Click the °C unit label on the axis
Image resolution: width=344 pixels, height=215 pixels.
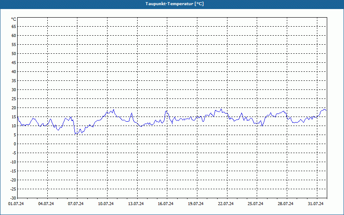pyautogui.click(x=14, y=19)
